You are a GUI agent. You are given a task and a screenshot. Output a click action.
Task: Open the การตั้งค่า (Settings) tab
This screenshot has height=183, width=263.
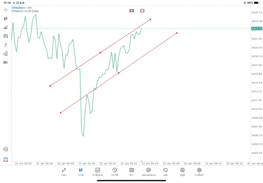(x=199, y=172)
